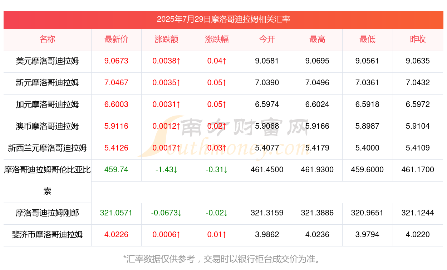
Task: Select the 涨跌额 column header
Action: pyautogui.click(x=167, y=39)
